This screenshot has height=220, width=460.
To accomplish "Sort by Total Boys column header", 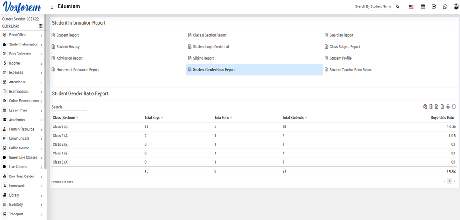I will [152, 118].
